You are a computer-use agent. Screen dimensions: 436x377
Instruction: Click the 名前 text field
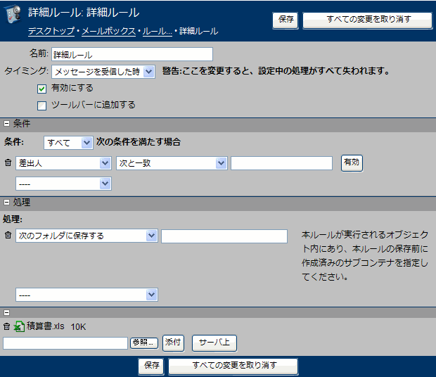[132, 54]
